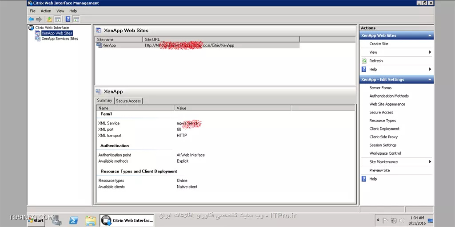Select 'Native client' available clients value
Image resolution: width=455 pixels, height=227 pixels.
(187, 187)
